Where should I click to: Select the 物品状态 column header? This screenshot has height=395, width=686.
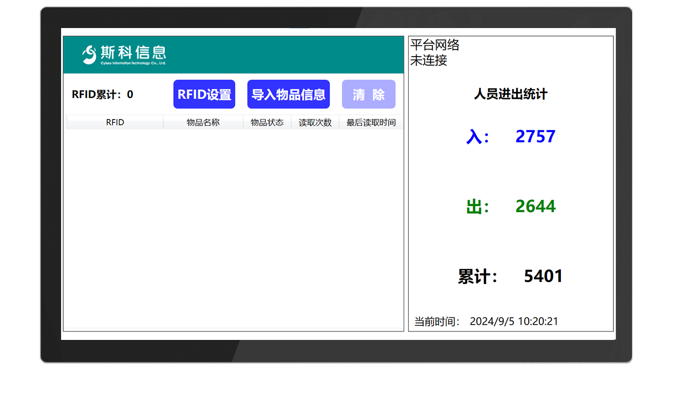267,122
